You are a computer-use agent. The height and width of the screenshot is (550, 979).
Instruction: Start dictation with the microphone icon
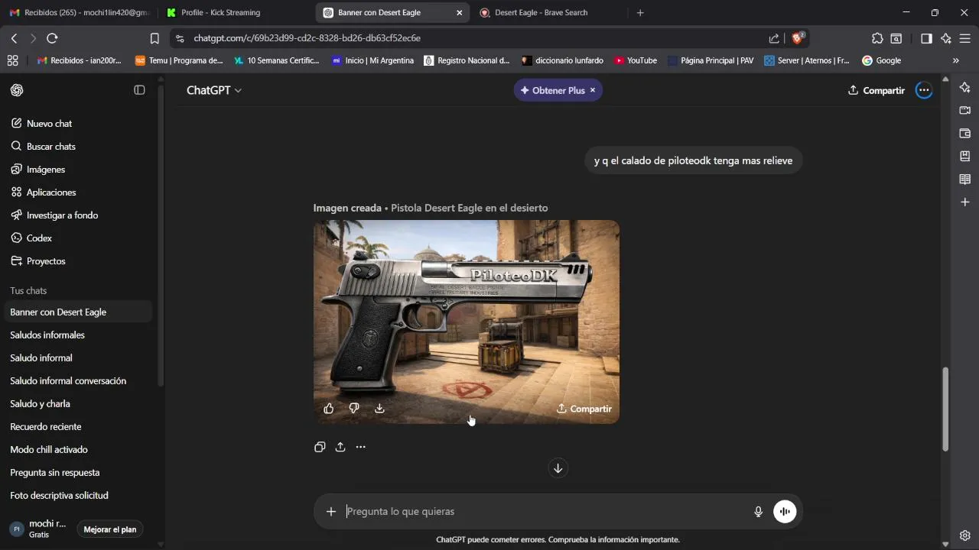click(759, 512)
